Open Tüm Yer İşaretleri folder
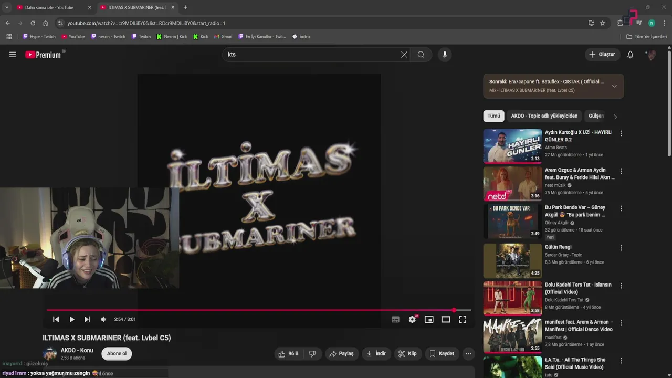 646,37
